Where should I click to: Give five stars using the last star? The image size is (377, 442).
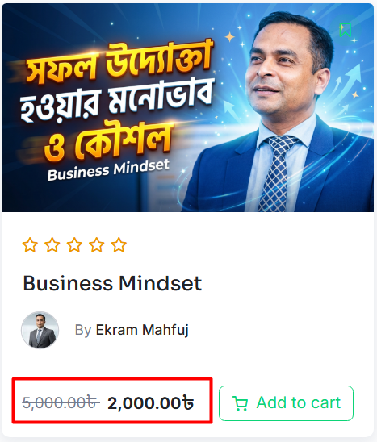point(119,244)
